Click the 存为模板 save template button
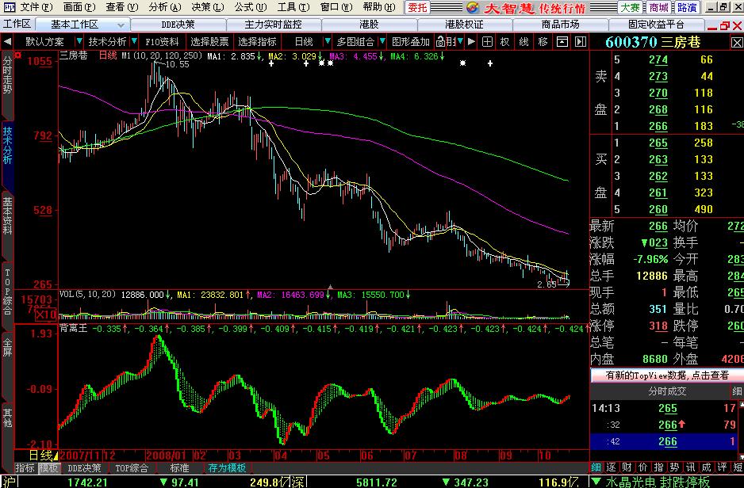The height and width of the screenshot is (488, 744). (227, 468)
